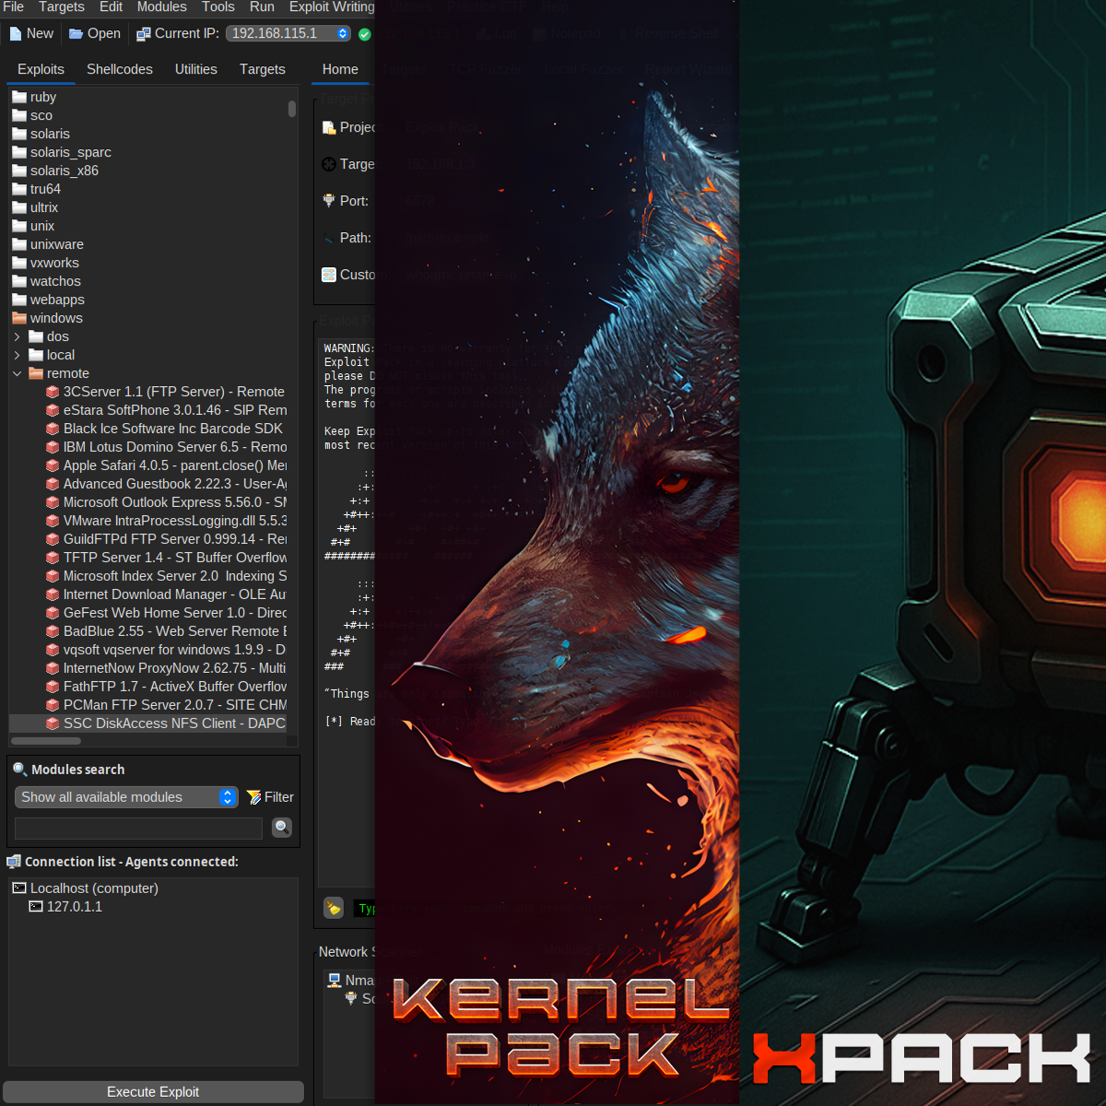Click the Project icon in Home tab

[329, 127]
